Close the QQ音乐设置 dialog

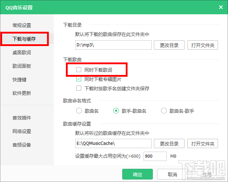[x=221, y=7]
